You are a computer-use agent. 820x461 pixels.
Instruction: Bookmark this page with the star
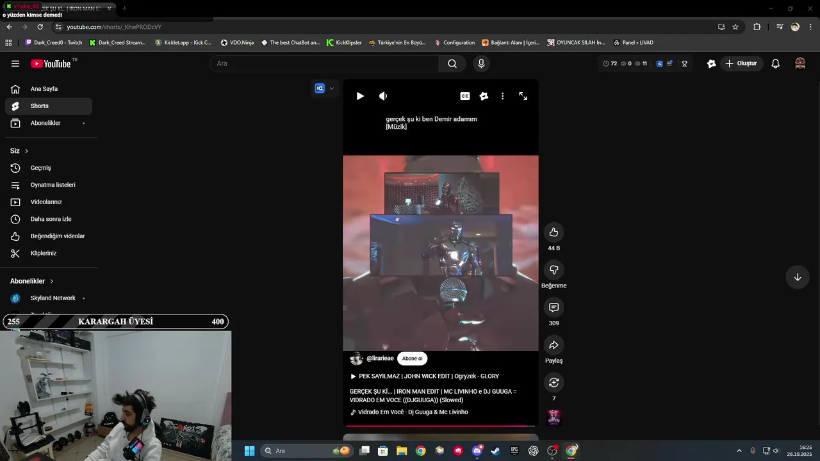(735, 27)
